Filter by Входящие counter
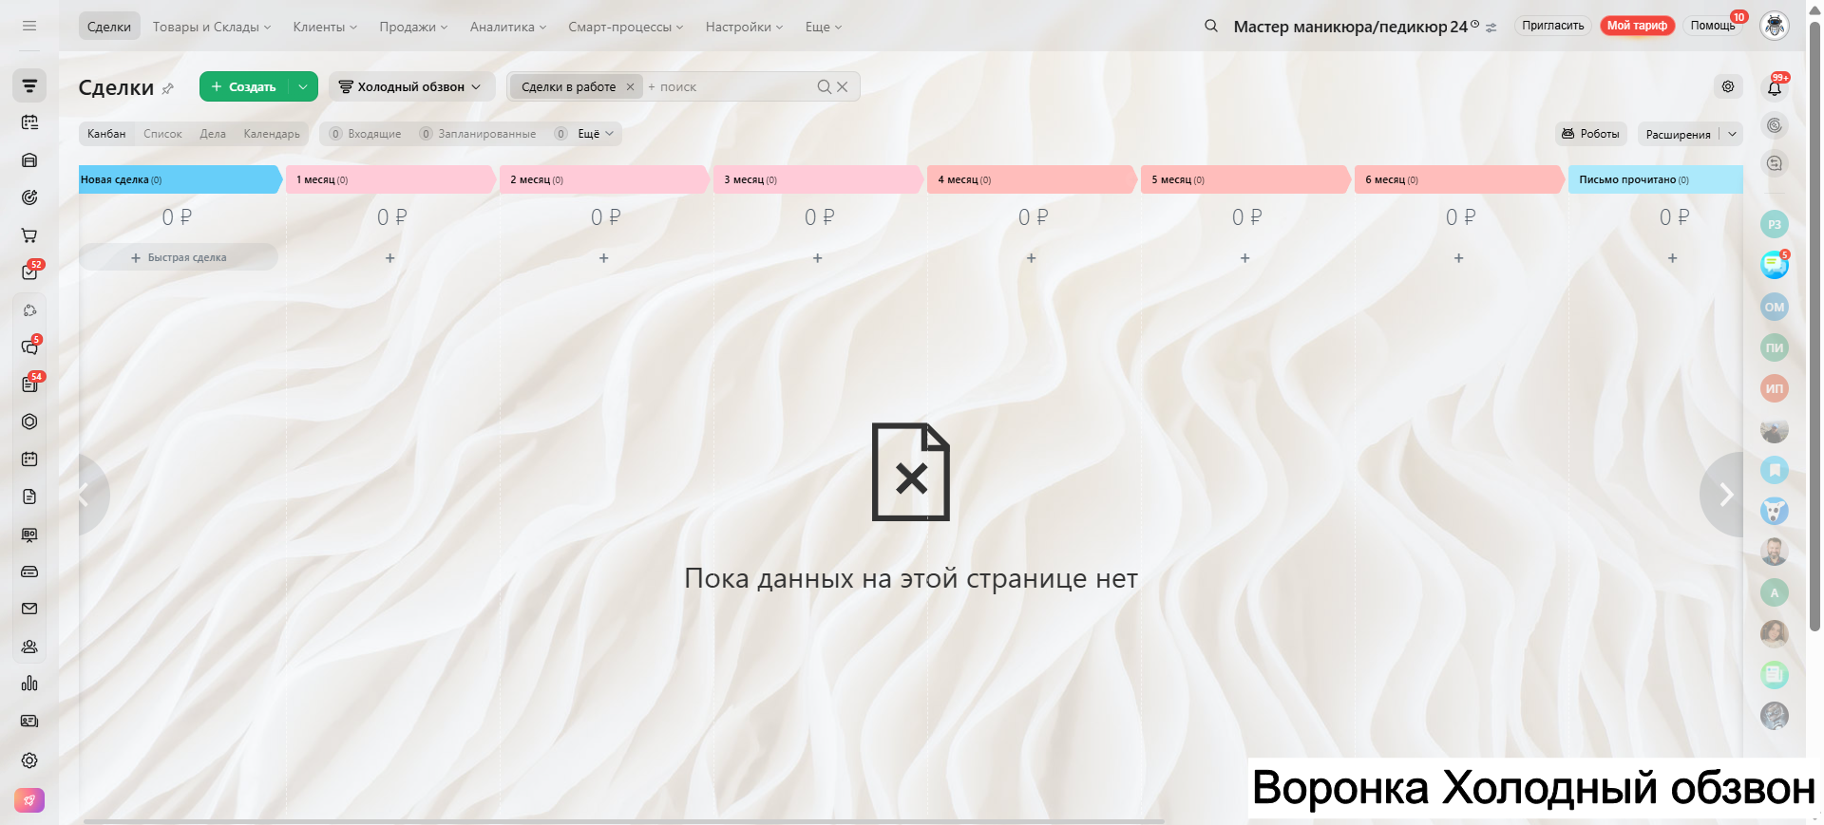Viewport: 1824px width, 825px height. [366, 134]
